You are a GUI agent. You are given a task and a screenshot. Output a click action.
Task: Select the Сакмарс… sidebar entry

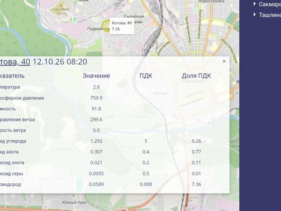pyautogui.click(x=270, y=4)
